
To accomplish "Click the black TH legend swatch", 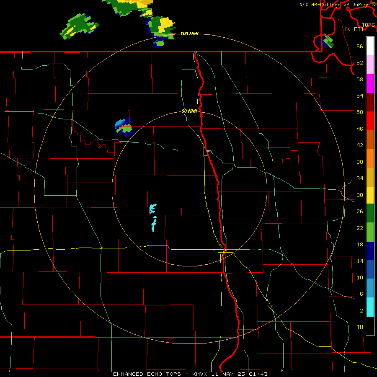I will click(x=370, y=326).
